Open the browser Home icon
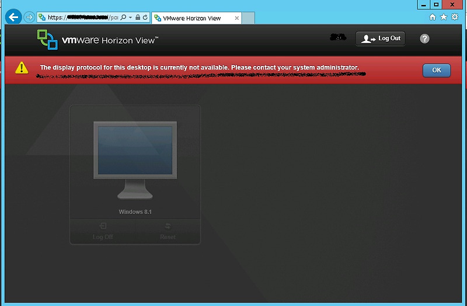The width and height of the screenshot is (467, 306). 433,18
